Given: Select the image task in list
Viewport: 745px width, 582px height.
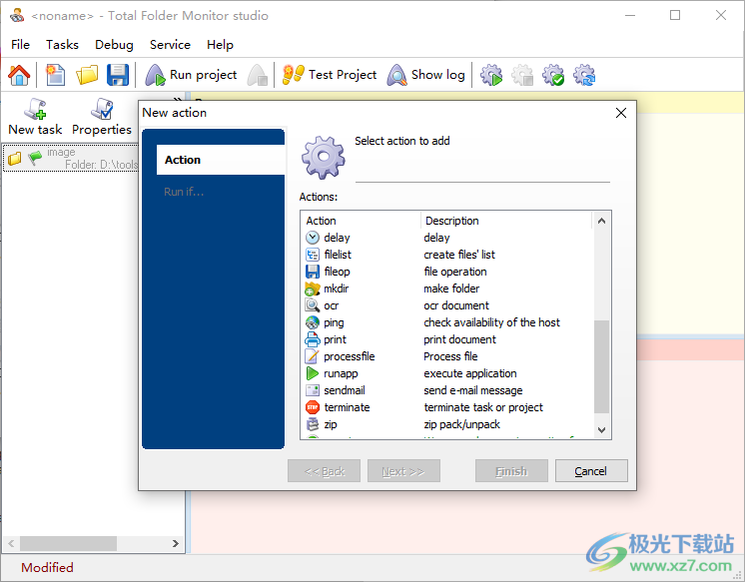Looking at the screenshot, I should pos(71,158).
